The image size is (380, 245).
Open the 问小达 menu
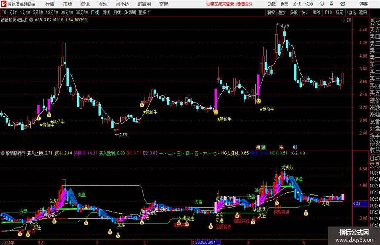(123, 4)
